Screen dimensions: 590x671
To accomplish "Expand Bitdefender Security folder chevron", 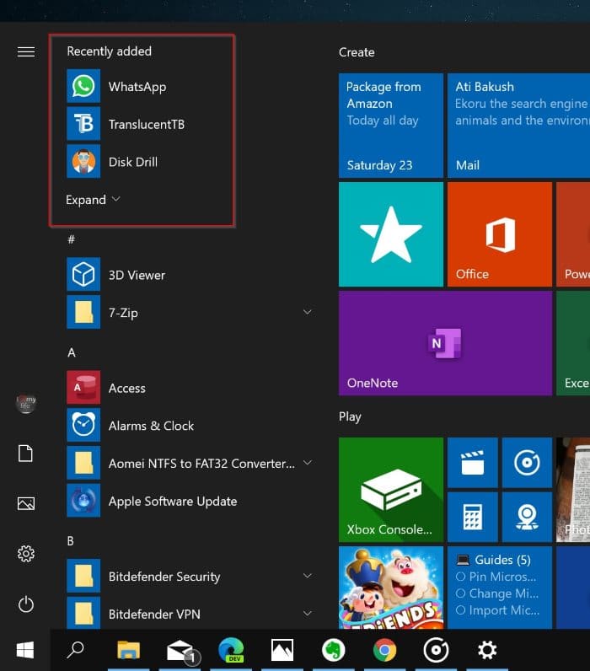I will click(x=307, y=576).
